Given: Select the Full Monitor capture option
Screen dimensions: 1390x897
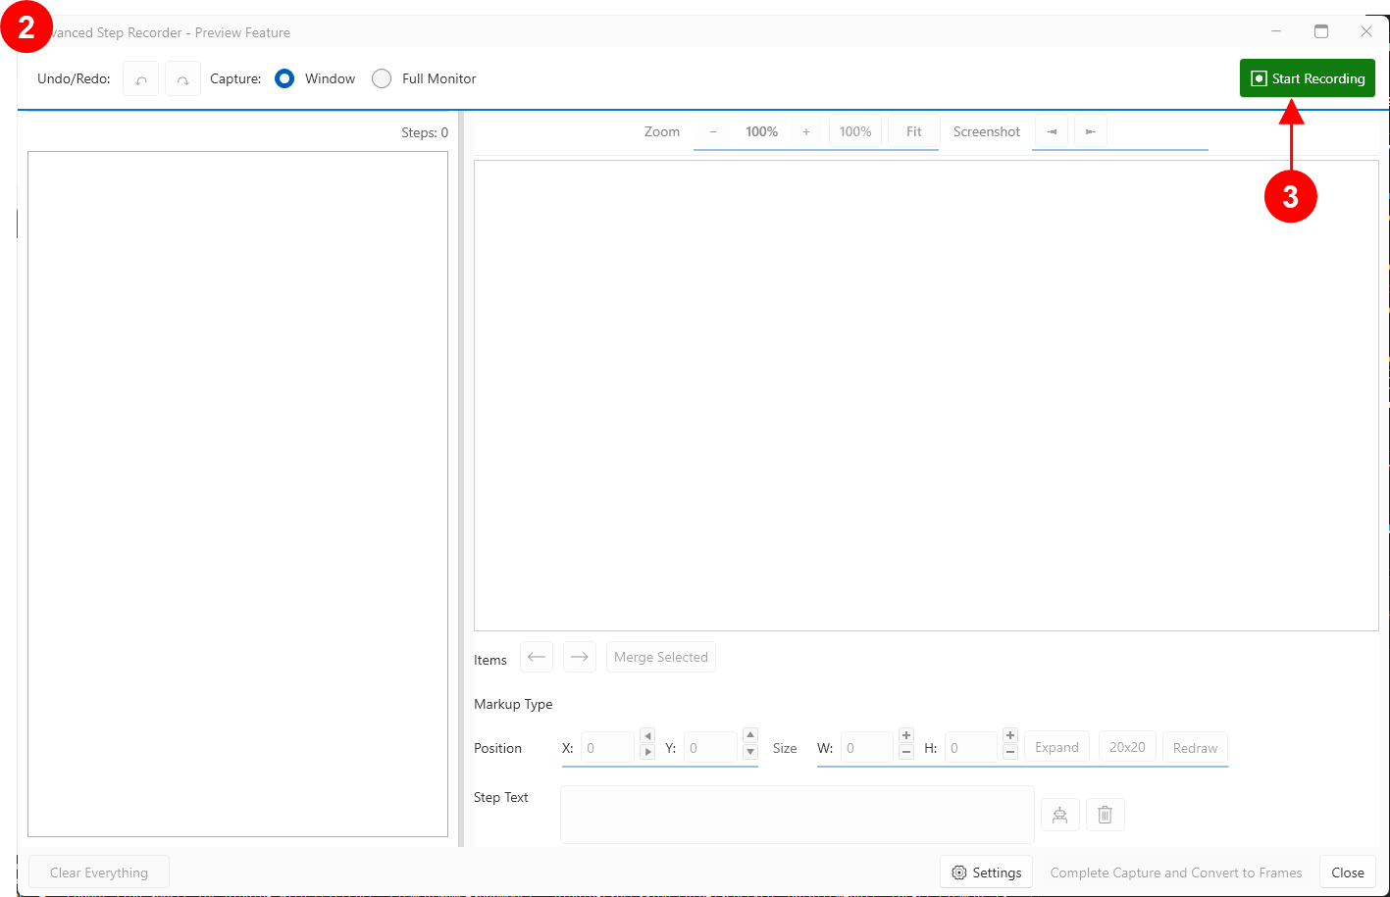Looking at the screenshot, I should [x=382, y=78].
